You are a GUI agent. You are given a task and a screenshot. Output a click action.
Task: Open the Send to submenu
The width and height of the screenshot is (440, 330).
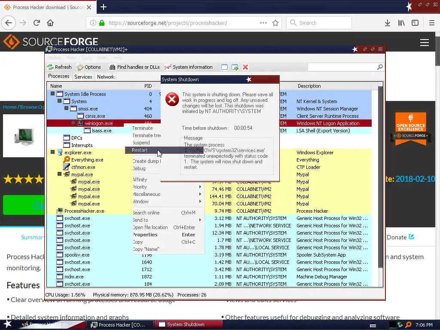165,220
